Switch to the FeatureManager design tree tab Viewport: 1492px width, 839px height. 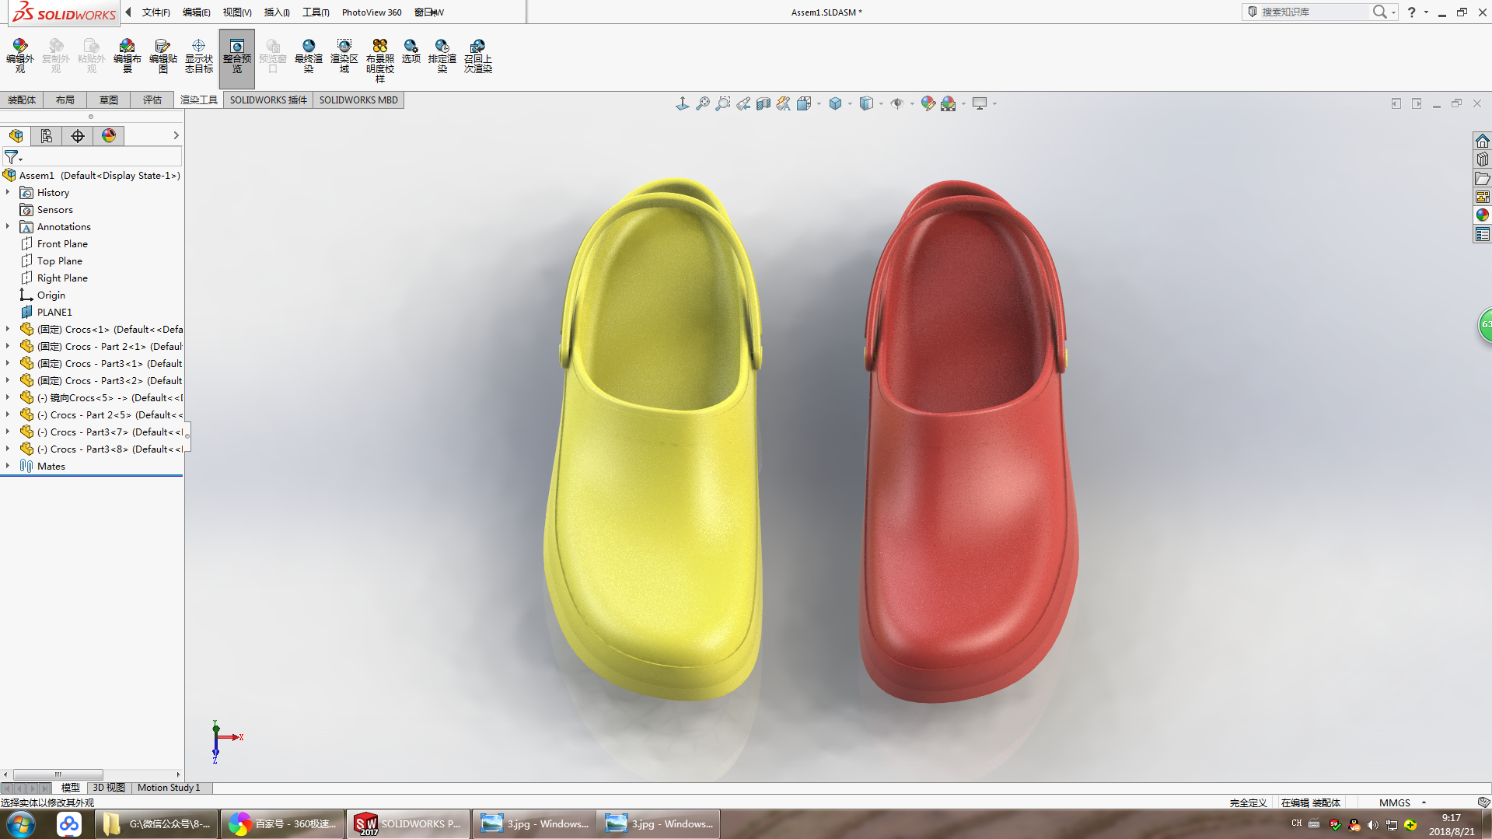pyautogui.click(x=16, y=136)
